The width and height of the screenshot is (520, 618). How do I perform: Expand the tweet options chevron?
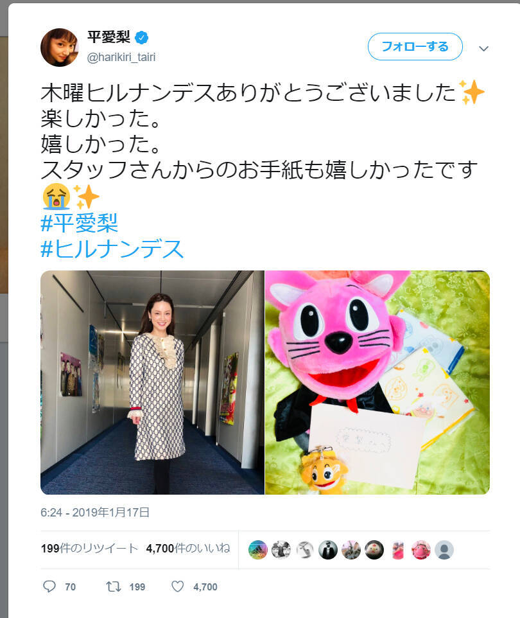point(484,48)
